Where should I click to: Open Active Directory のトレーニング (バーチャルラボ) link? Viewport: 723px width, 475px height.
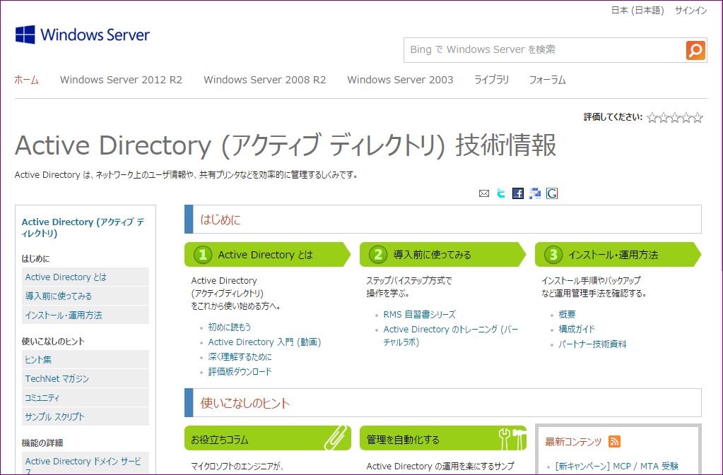451,335
